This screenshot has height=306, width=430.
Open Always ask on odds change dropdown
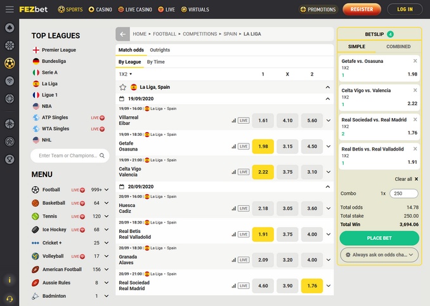point(379,255)
